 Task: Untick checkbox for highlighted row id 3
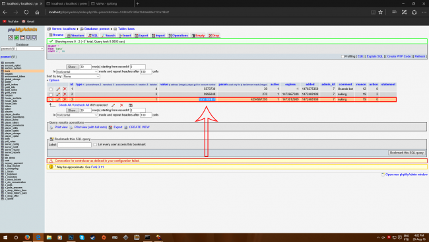point(51,100)
